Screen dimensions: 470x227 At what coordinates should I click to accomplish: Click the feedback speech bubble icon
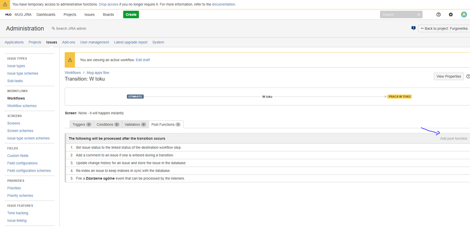point(413,28)
